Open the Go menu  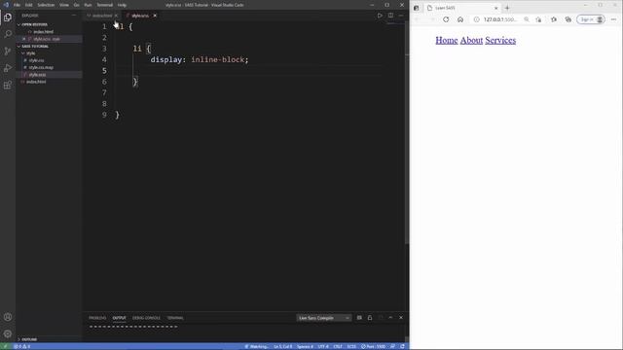coord(76,5)
